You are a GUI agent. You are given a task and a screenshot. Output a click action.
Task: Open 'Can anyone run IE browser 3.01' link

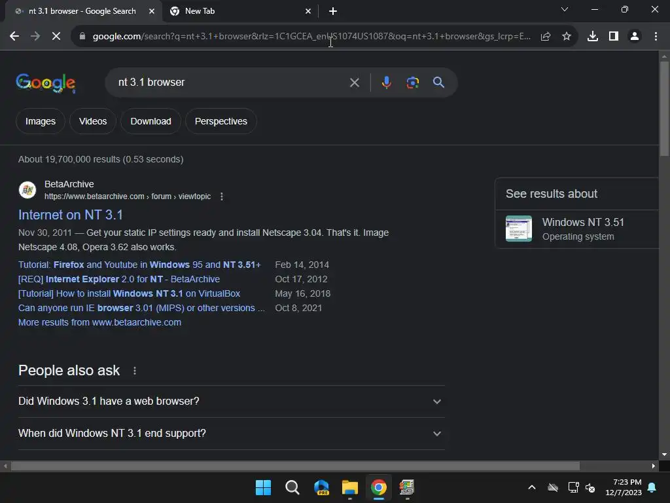[141, 308]
